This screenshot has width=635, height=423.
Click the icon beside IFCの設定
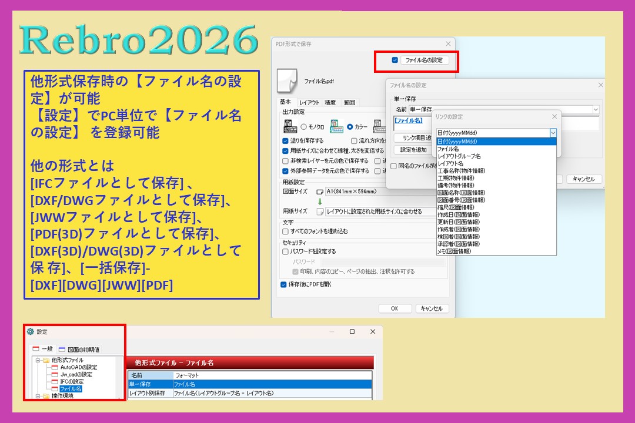(x=55, y=381)
